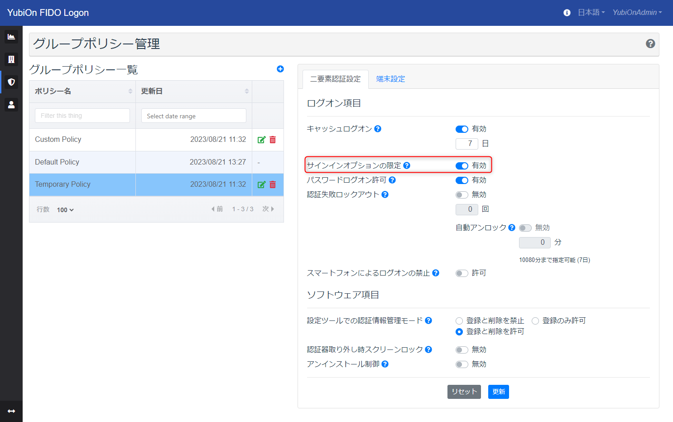Select the Custom Policy row name
This screenshot has width=673, height=422.
pyautogui.click(x=58, y=140)
